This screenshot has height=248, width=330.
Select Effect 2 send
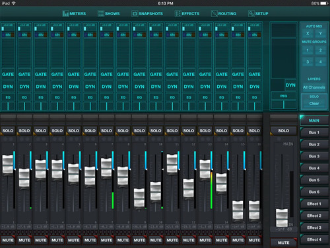click(314, 216)
